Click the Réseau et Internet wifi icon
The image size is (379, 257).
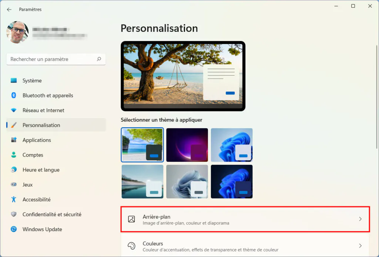click(14, 110)
